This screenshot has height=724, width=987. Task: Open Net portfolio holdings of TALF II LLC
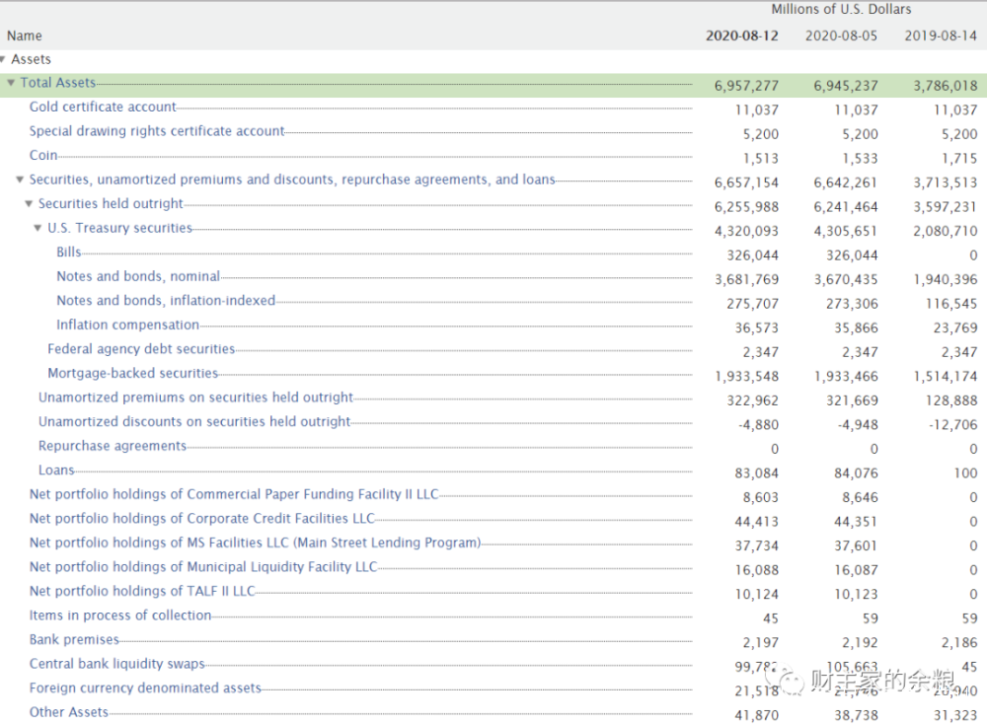coord(142,591)
